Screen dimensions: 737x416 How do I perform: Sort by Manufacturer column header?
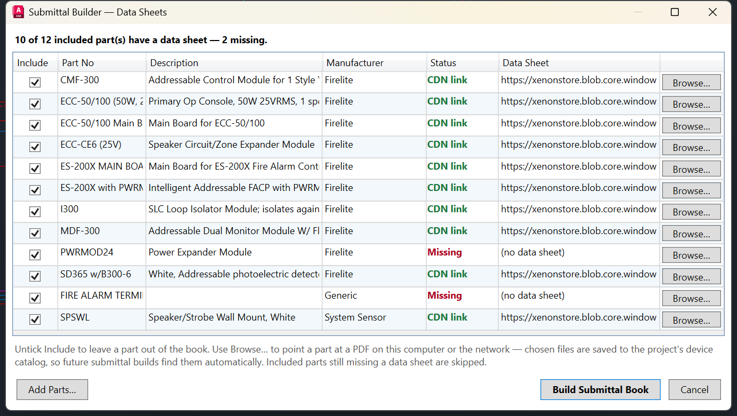tap(374, 63)
